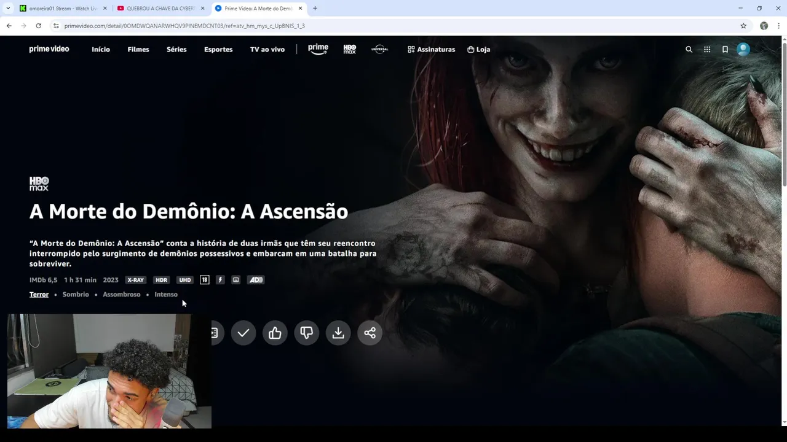787x442 pixels.
Task: Reload the current page
Action: point(38,26)
